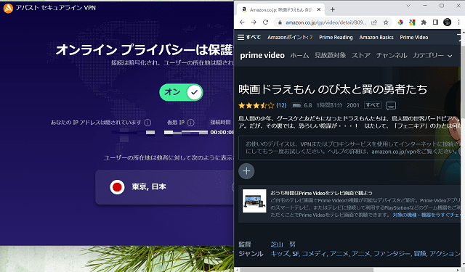This screenshot has width=465, height=272.
Task: Go to チャンネル tab
Action: coord(392,55)
